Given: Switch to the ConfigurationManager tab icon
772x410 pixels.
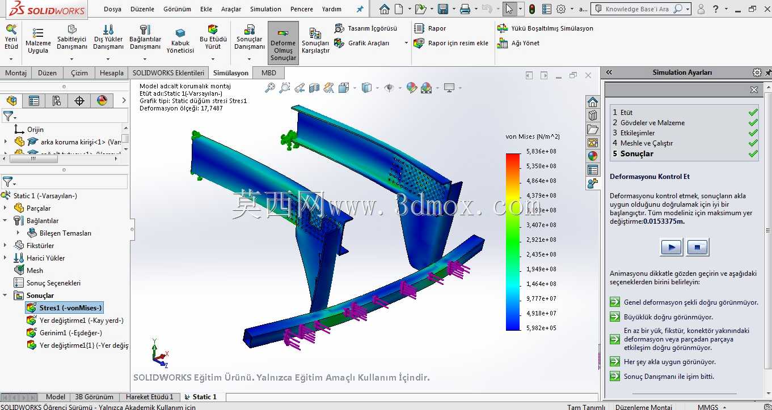Looking at the screenshot, I should tap(57, 101).
